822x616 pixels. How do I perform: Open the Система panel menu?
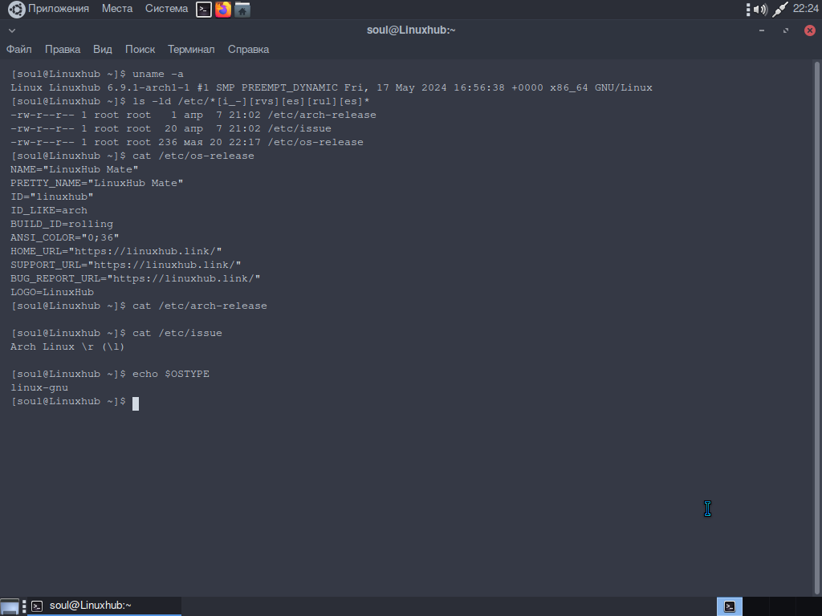point(166,8)
